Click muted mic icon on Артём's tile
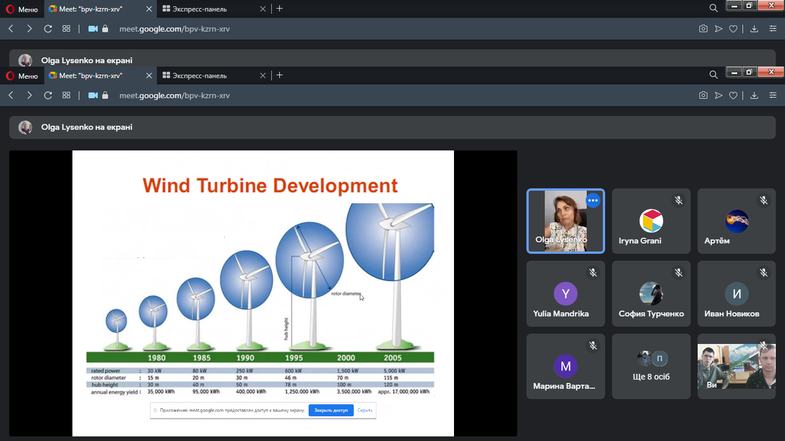785x441 pixels. [x=764, y=200]
